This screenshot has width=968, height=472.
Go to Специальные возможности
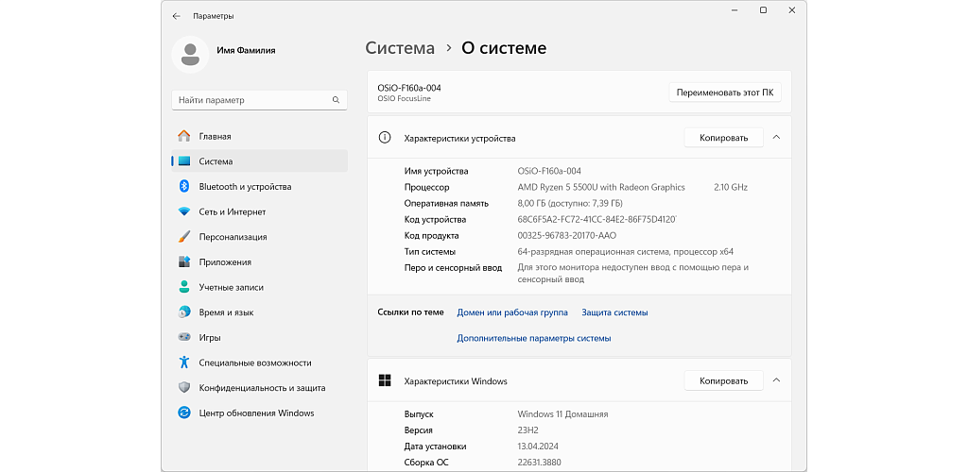click(254, 362)
